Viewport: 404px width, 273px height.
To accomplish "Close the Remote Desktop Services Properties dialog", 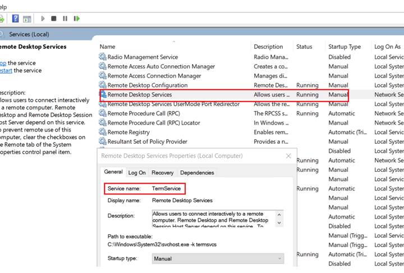I will (288, 156).
